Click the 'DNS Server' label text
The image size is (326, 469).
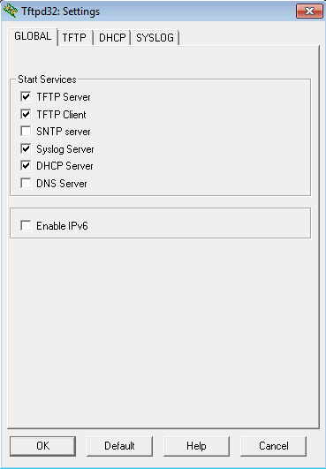[62, 184]
